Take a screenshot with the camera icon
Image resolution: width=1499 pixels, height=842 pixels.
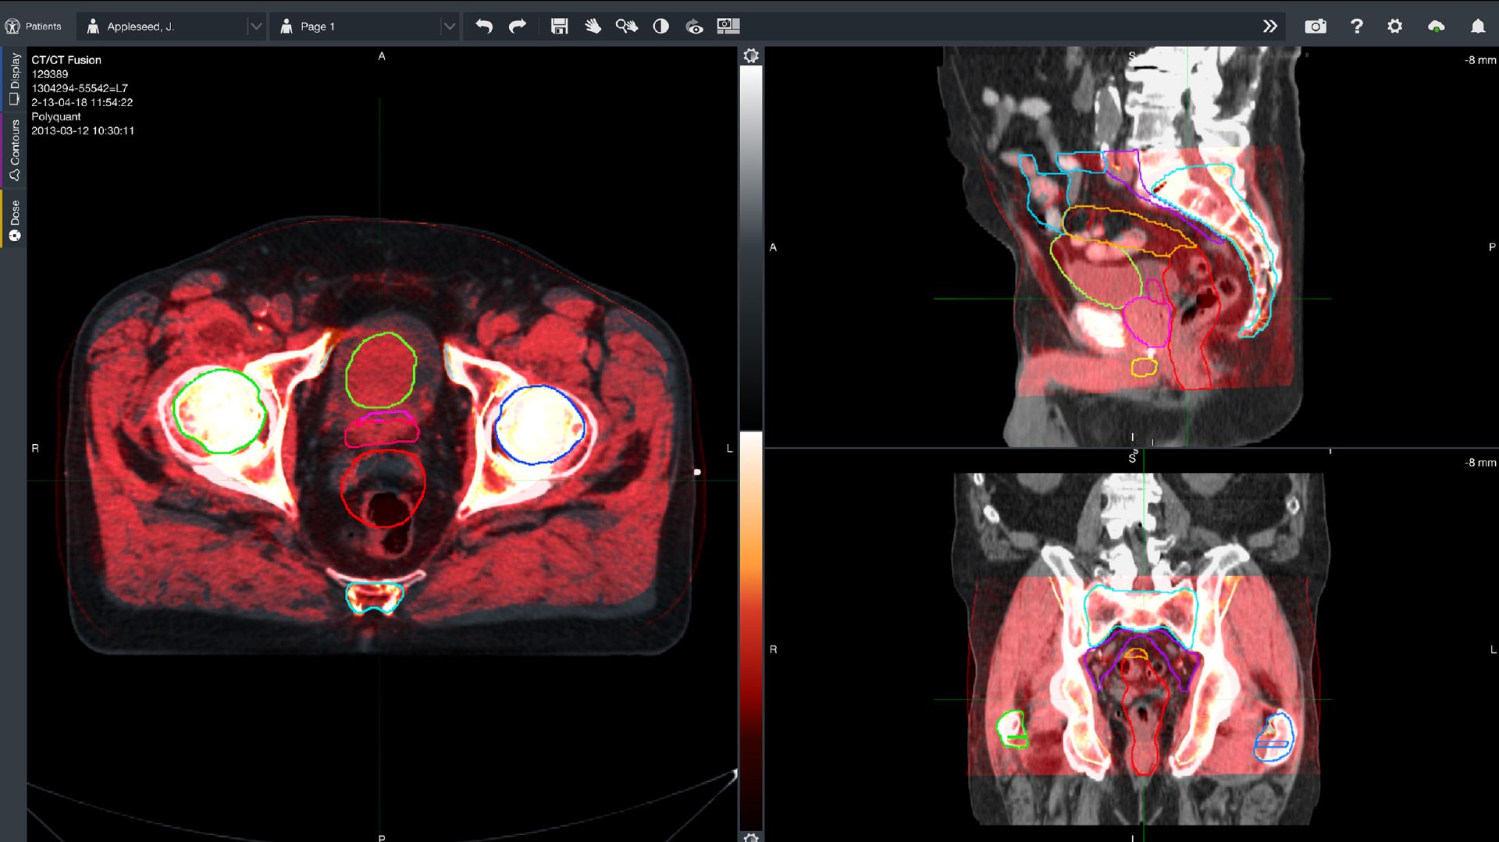(x=1316, y=26)
